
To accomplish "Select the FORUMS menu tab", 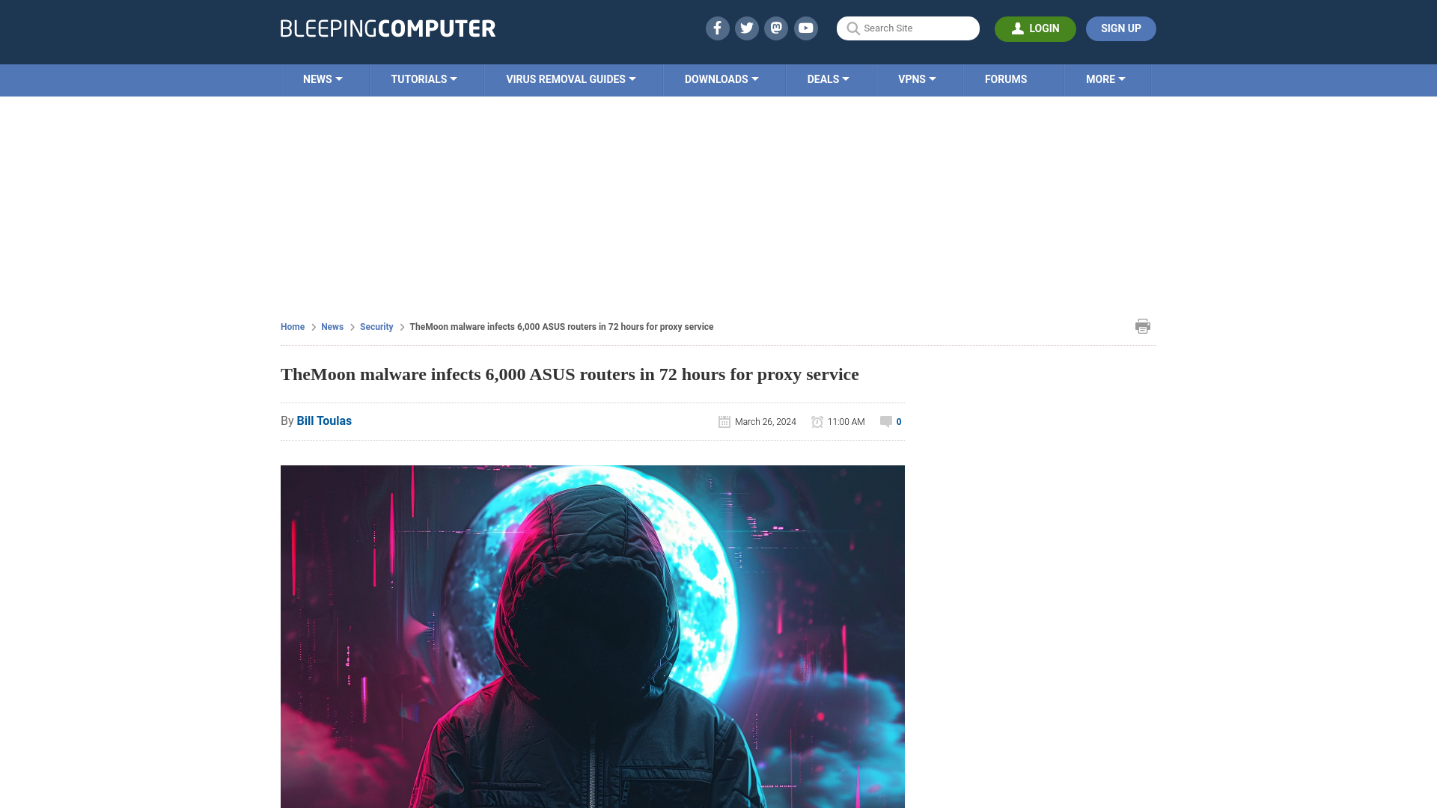I will pyautogui.click(x=1006, y=79).
